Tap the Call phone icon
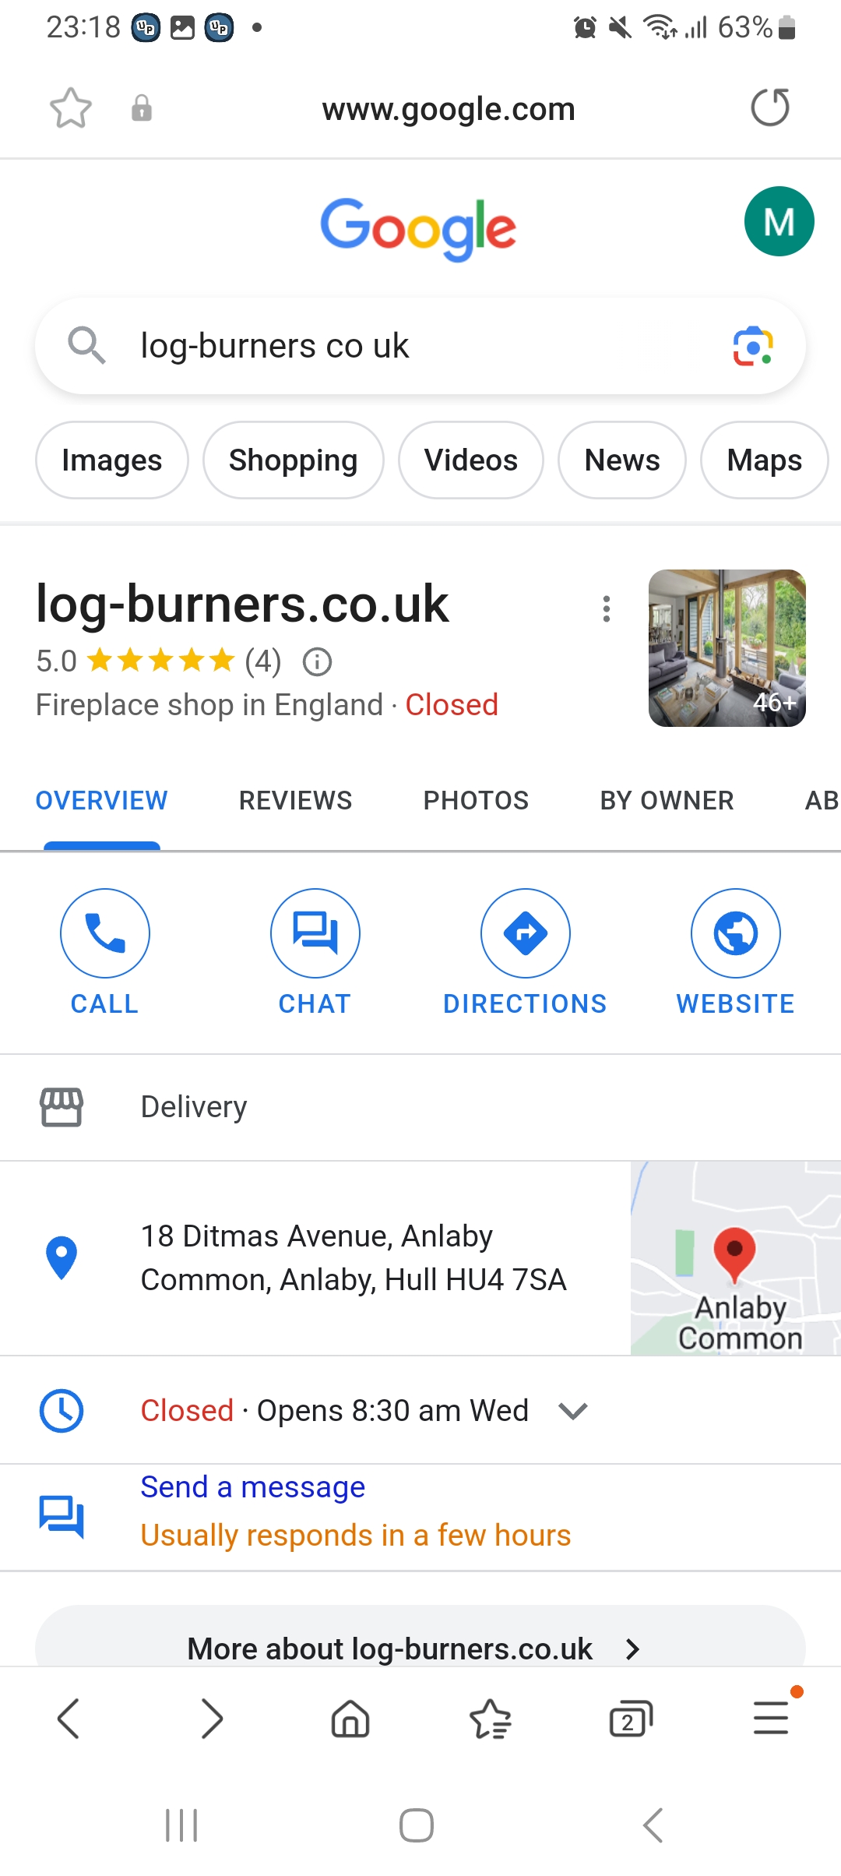The width and height of the screenshot is (841, 1876). [x=105, y=933]
